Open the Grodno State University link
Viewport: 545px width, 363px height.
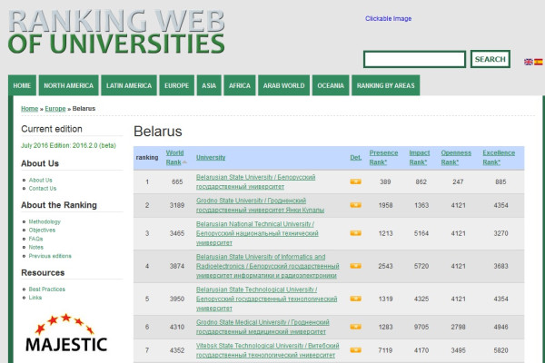(x=260, y=205)
